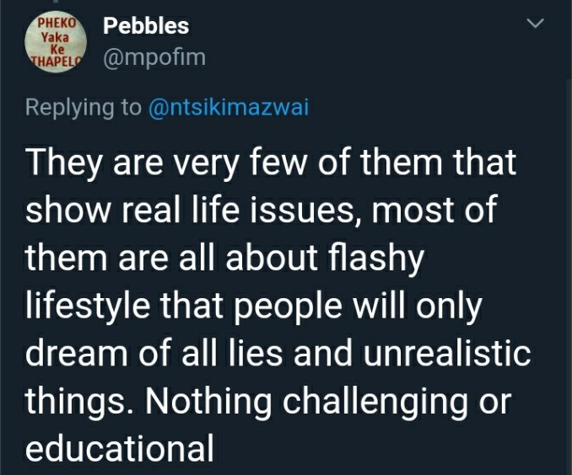Click the word 'unrealistic' in the tweet
Viewport: 572px width, 475px height.
(x=447, y=353)
